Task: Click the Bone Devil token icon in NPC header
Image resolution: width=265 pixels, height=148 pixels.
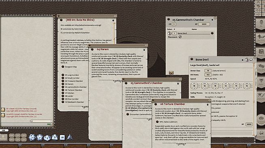Action: (x=247, y=60)
